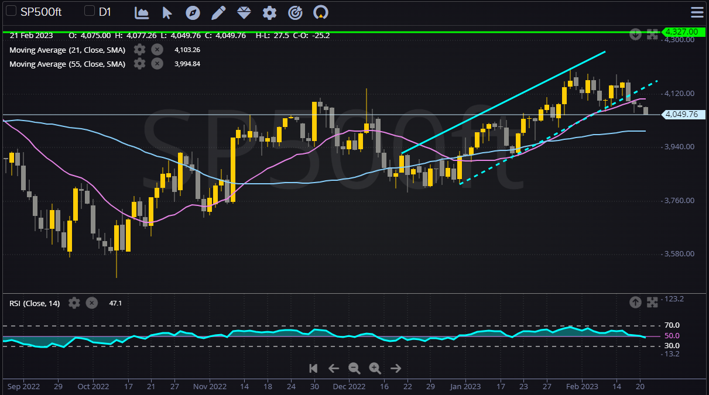
Task: Click the RSI value 47.1
Action: tap(115, 303)
